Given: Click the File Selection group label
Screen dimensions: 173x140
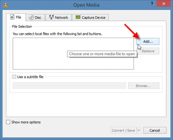Looking at the screenshot, I should click(x=22, y=26).
